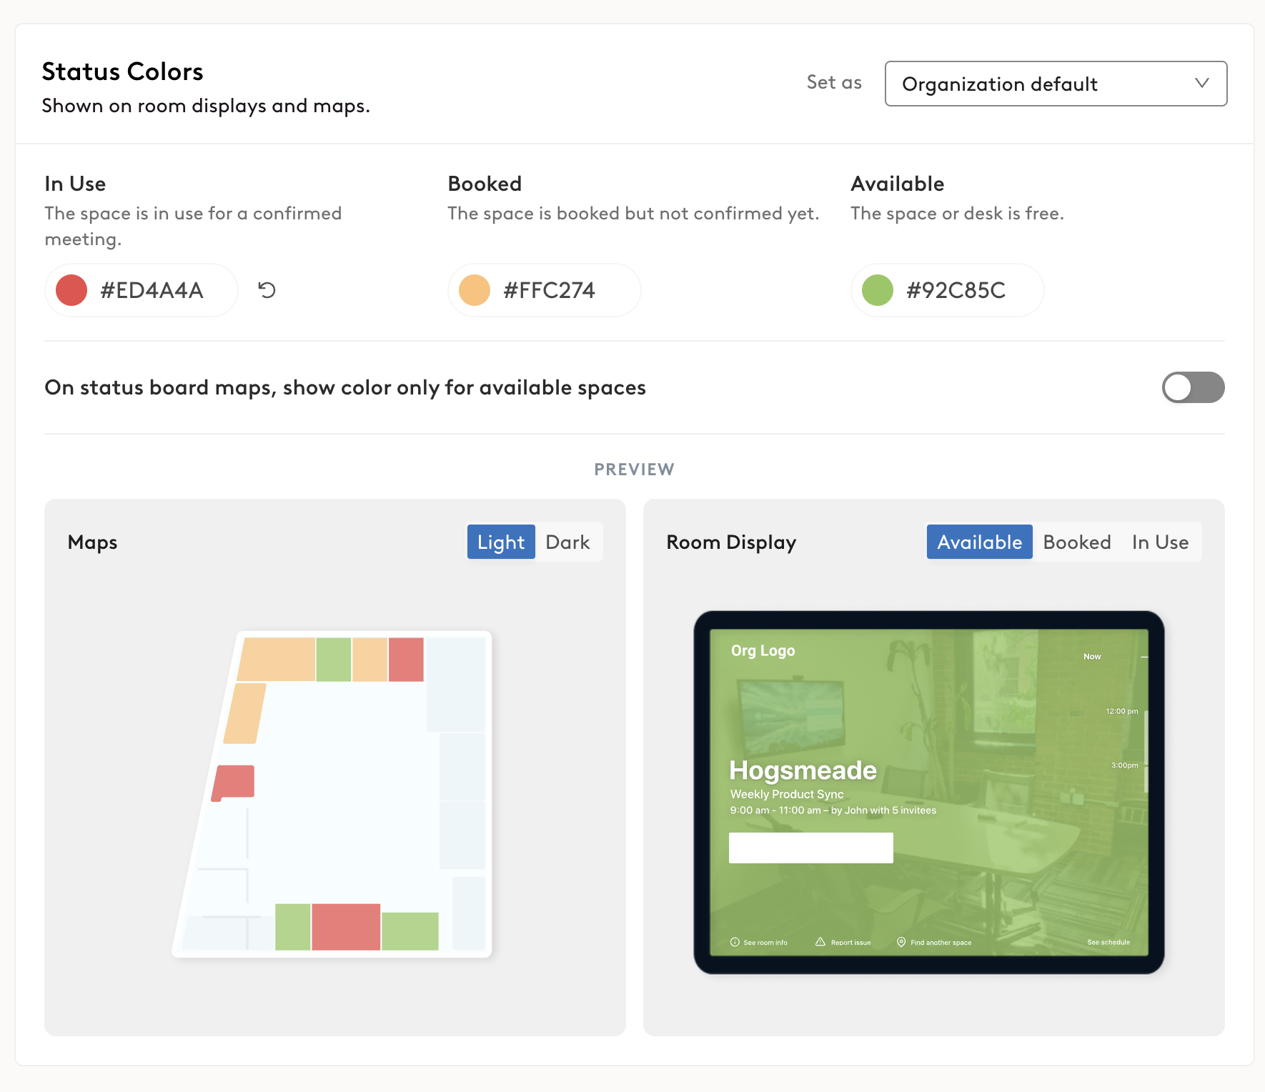This screenshot has width=1265, height=1092.
Task: Click the red In Use color swatch
Action: pyautogui.click(x=71, y=290)
